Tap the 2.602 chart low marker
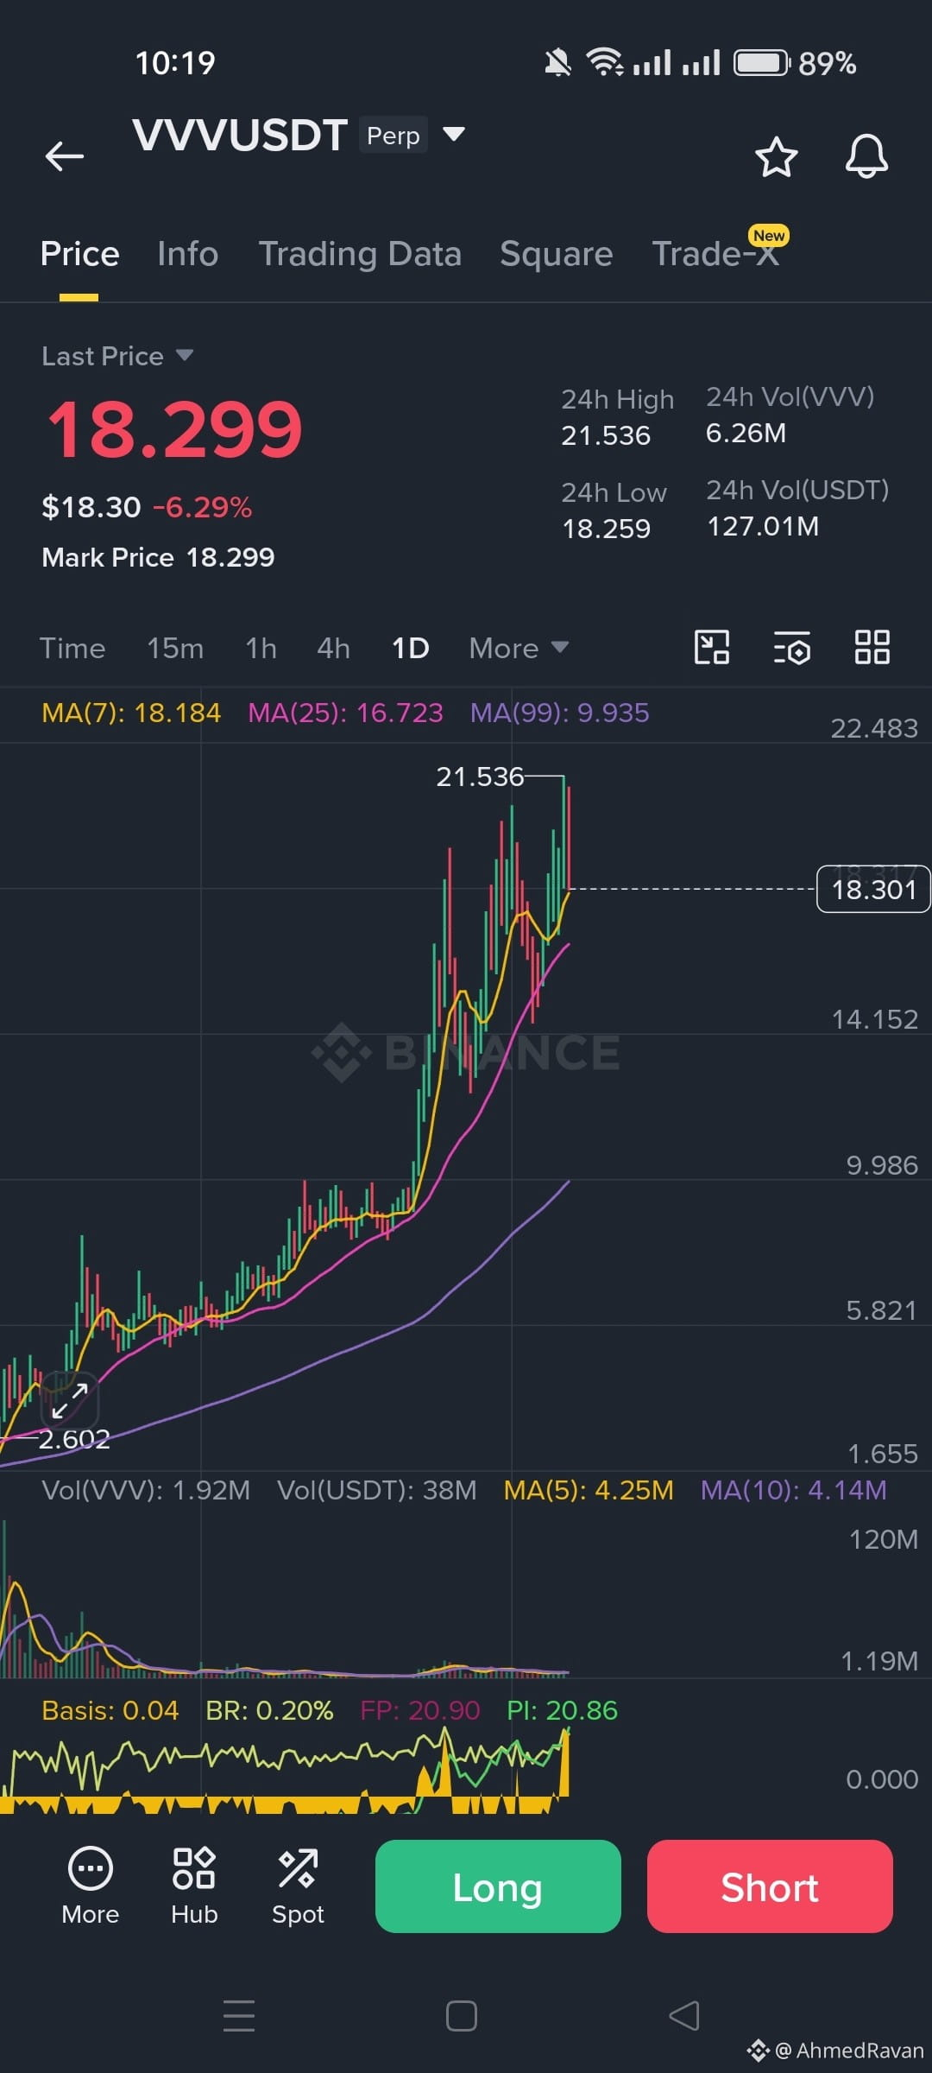 tap(74, 1439)
